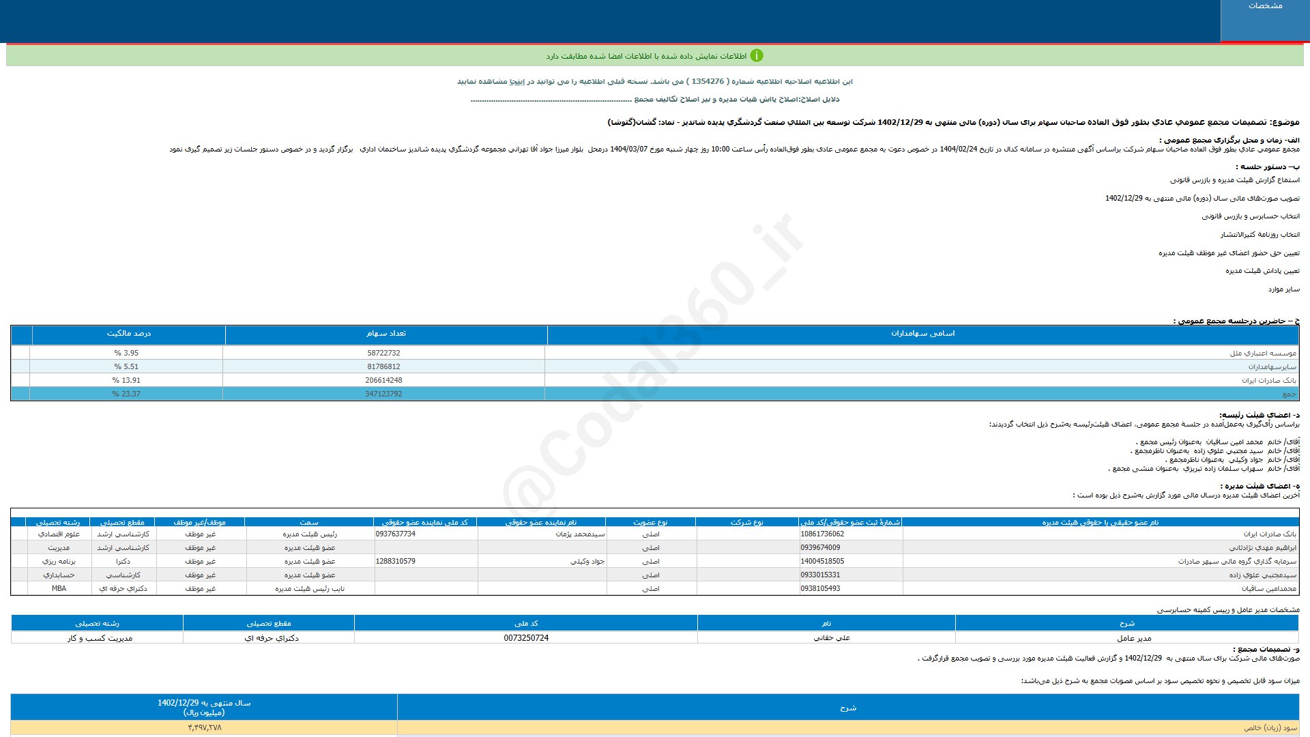This screenshot has height=737, width=1310.
Task: Click share count 58722732
Action: [x=383, y=353]
